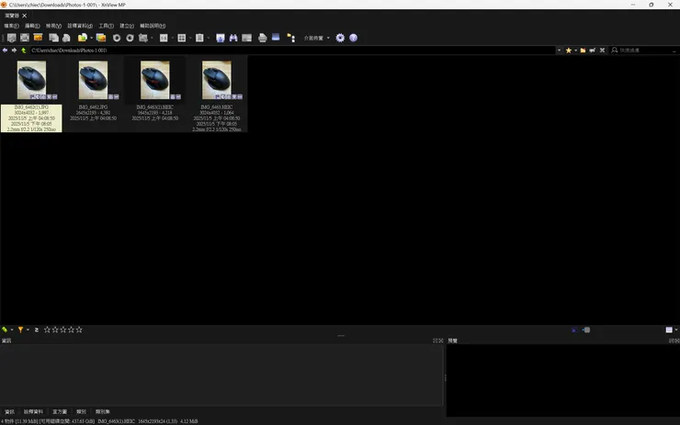Open the 編輯 (Edit) menu
Screen dimensions: 680x425
[x=32, y=26]
